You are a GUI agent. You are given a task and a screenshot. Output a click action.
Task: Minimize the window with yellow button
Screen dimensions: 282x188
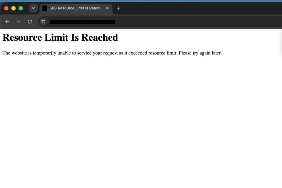[x=13, y=8]
